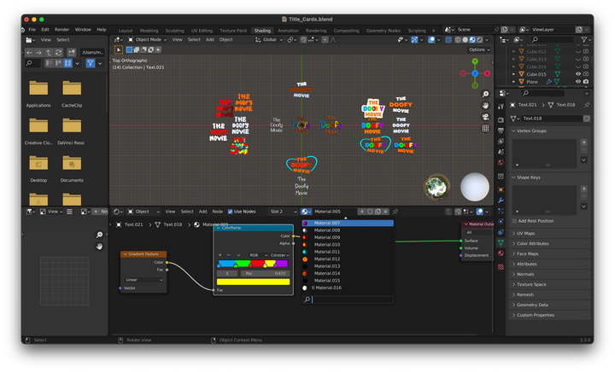Select Material.007 from the material list

tap(348, 223)
